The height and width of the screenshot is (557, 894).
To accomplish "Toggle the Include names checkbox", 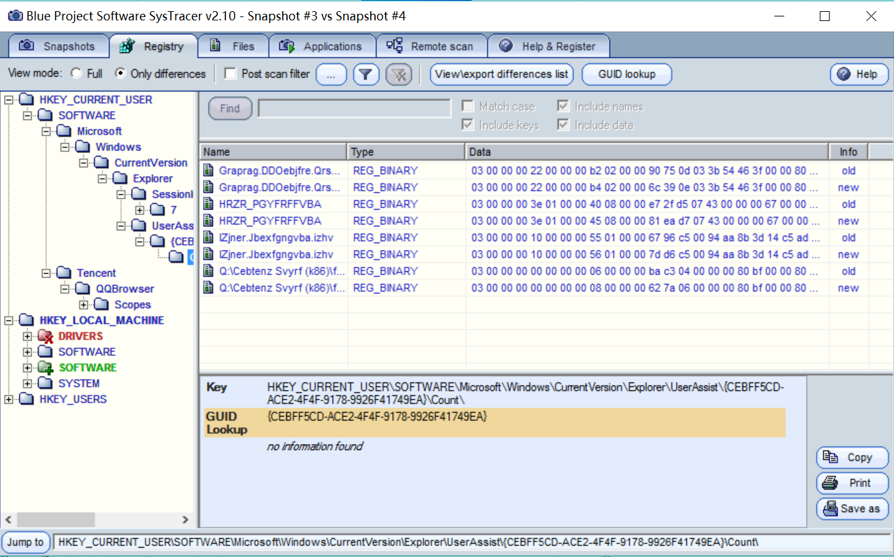I will point(563,106).
